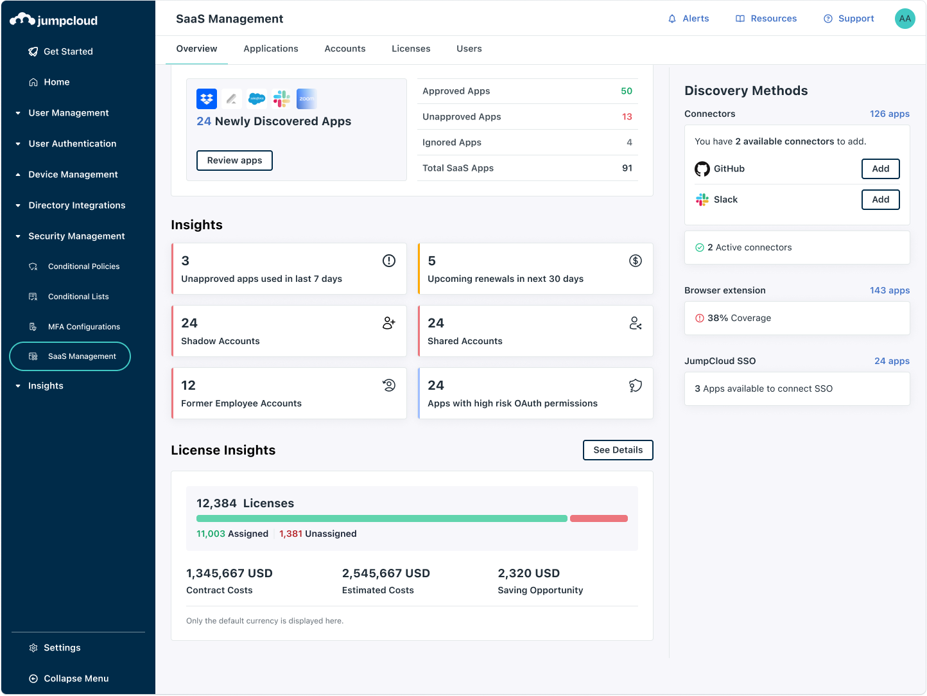The width and height of the screenshot is (927, 696).
Task: Open the AA user avatar menu
Action: [905, 19]
